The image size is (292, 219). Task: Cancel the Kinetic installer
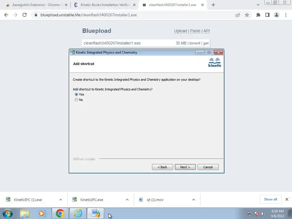click(208, 167)
